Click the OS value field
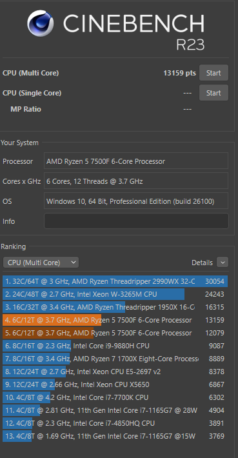The height and width of the screenshot is (458, 238). click(x=136, y=201)
